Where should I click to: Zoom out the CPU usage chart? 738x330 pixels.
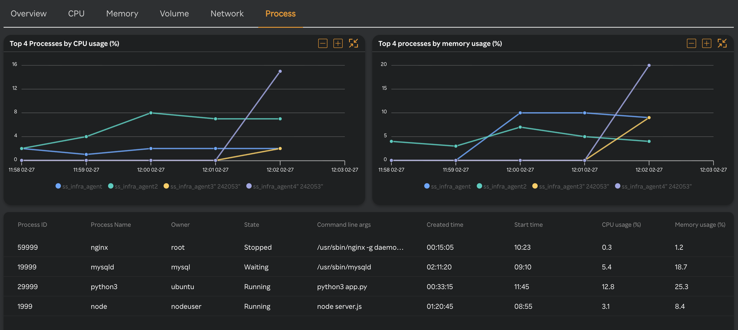coord(323,44)
